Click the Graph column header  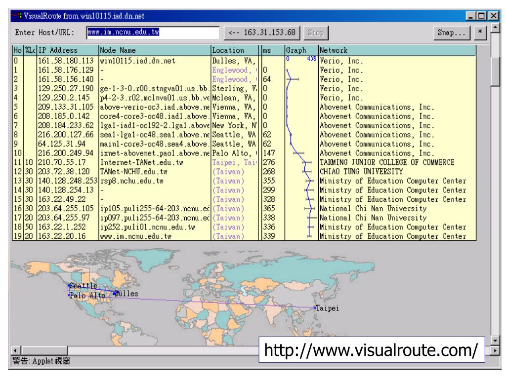coord(301,51)
